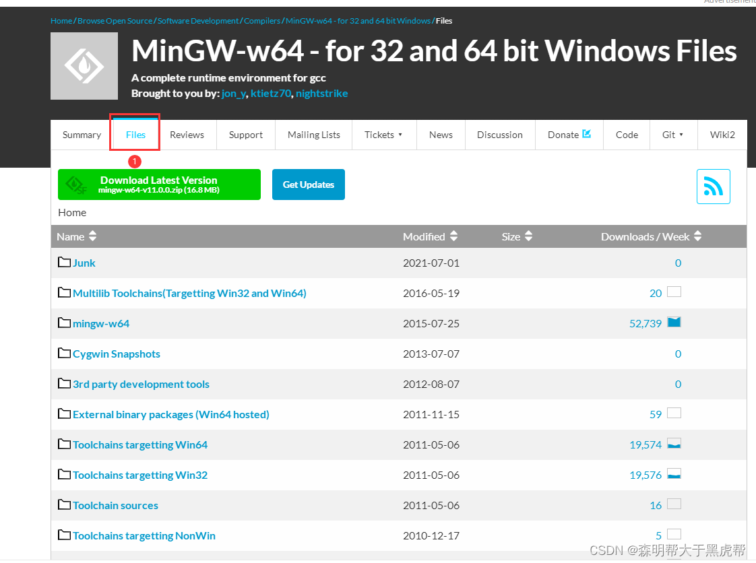Click the ktietz70 author link
The height and width of the screenshot is (563, 756).
click(271, 94)
